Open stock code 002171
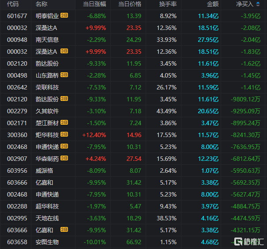 [x=17, y=123]
